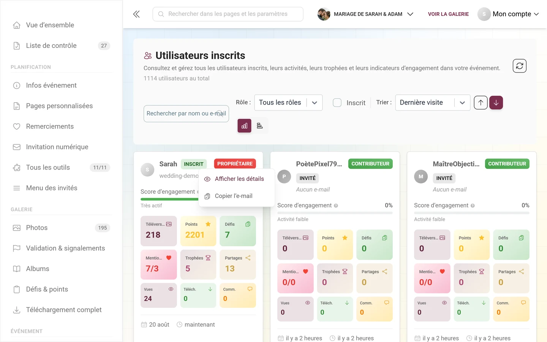Expand the Mon compte menu
Viewport: 547px width, 342px height.
tap(509, 14)
